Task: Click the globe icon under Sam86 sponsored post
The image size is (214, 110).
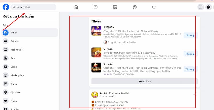Action: coord(113,97)
